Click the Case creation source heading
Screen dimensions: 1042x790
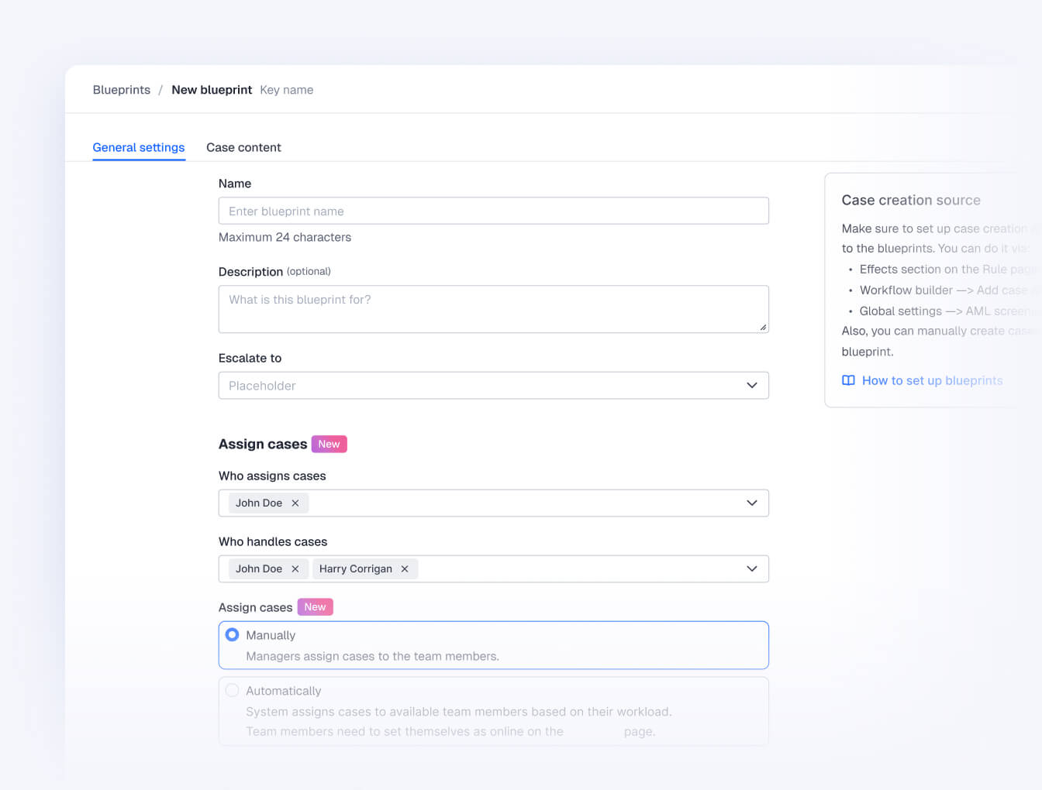(x=911, y=200)
